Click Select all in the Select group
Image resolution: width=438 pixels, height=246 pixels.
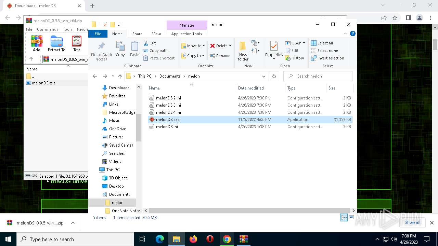322,43
